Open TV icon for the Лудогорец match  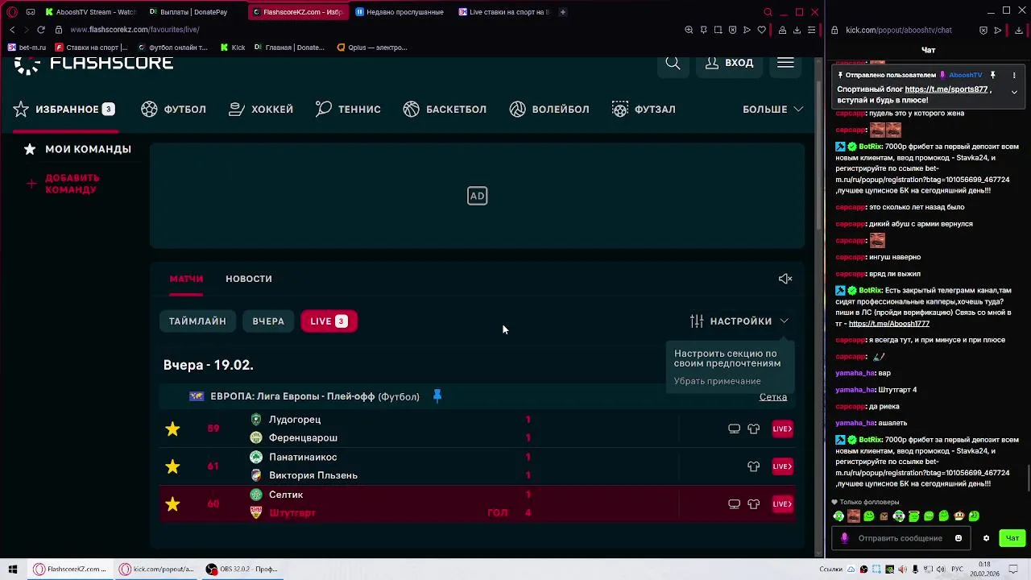tap(734, 429)
